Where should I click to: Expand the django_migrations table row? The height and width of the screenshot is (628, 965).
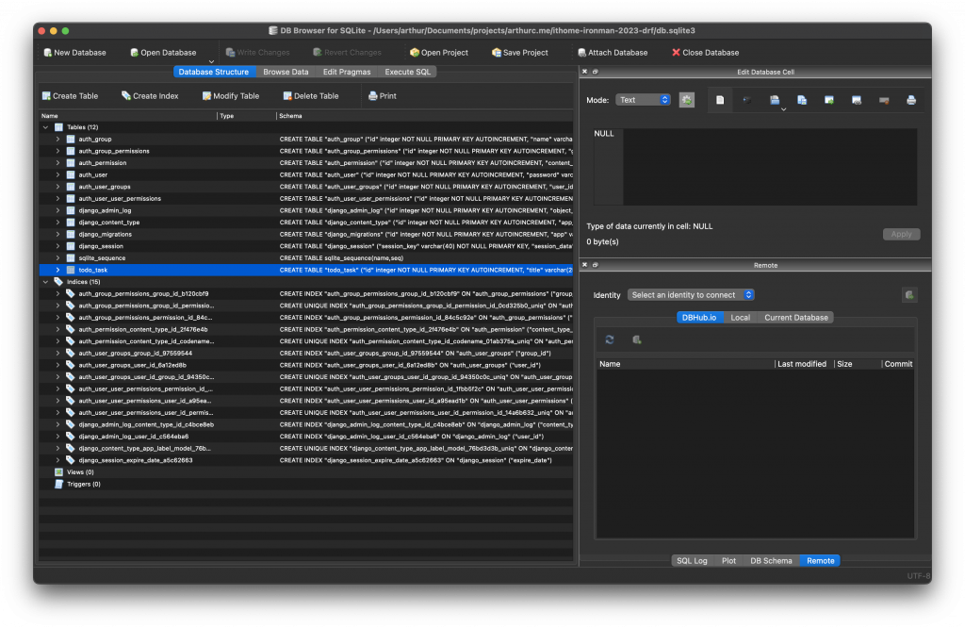point(57,234)
